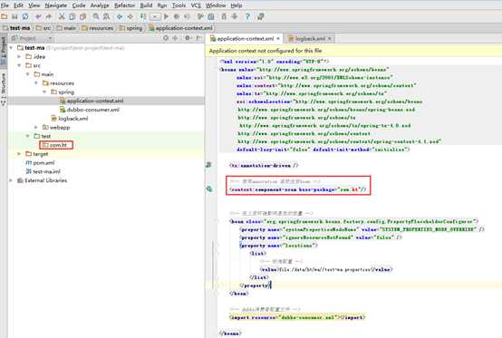Select application-context.xml in project tree
The width and height of the screenshot is (502, 338).
pos(92,101)
